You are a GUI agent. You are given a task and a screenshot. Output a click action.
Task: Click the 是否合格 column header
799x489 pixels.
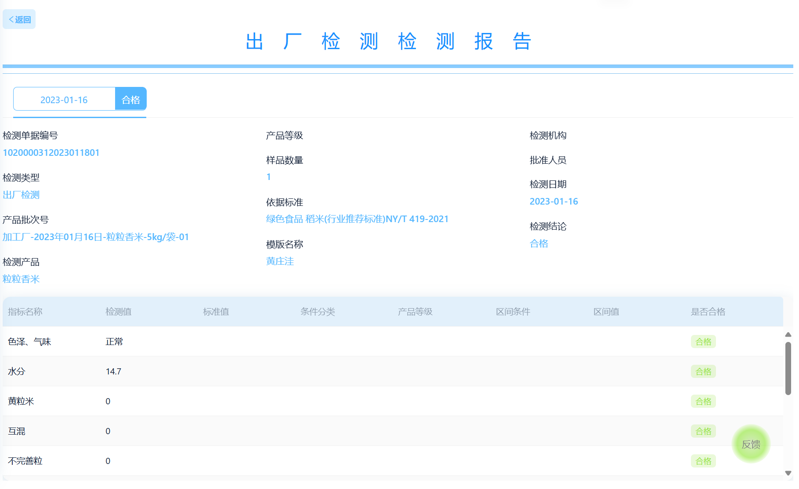pos(708,312)
